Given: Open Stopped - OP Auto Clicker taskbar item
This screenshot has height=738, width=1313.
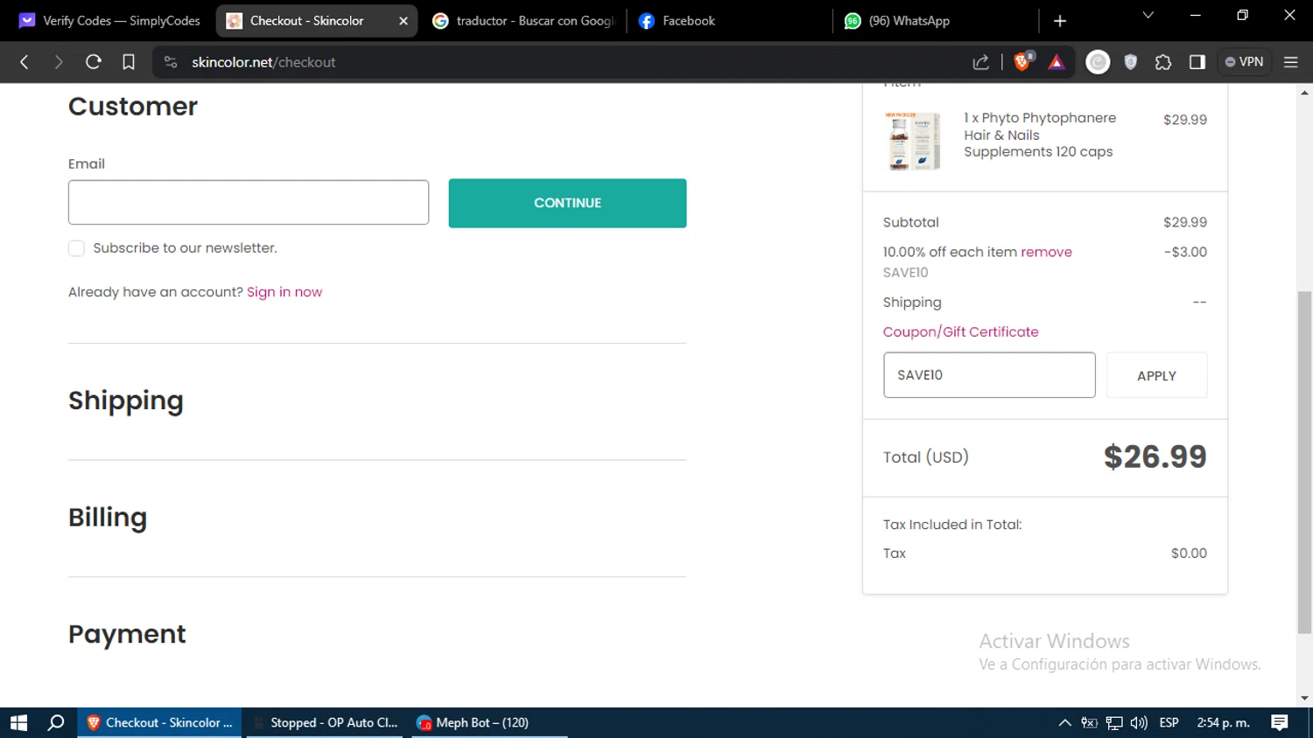Looking at the screenshot, I should pos(326,722).
